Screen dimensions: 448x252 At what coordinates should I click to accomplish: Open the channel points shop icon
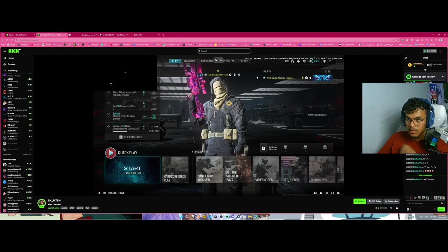tap(408, 209)
